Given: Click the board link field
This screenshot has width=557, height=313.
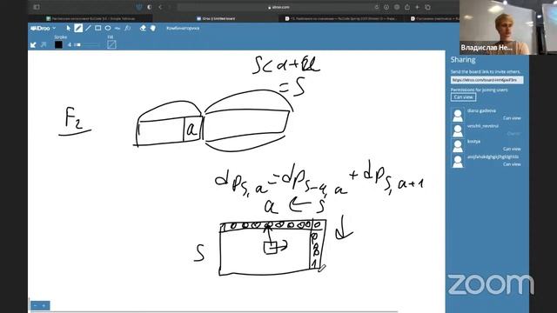Looking at the screenshot, I should click(487, 80).
